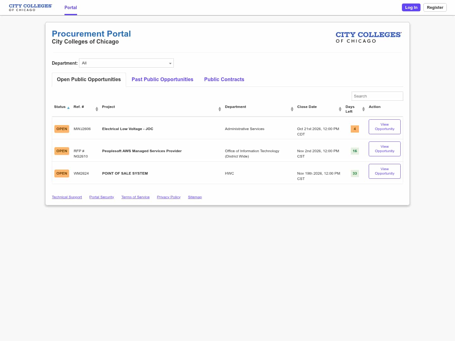Click the City Colleges of Chicago header logo
Screen dimensions: 455x341
click(30, 8)
